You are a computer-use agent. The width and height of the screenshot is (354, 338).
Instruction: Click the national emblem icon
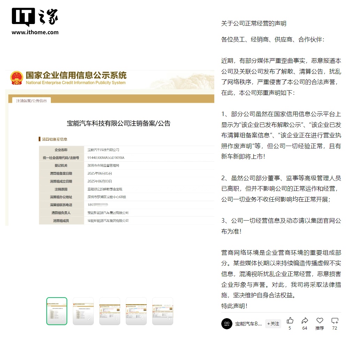[x=17, y=78]
